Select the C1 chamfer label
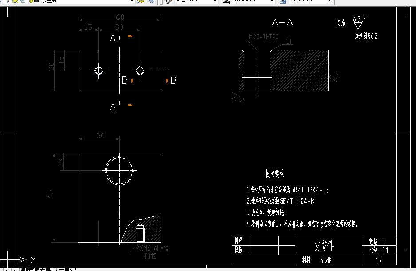This screenshot has width=416, height=271. pyautogui.click(x=289, y=41)
